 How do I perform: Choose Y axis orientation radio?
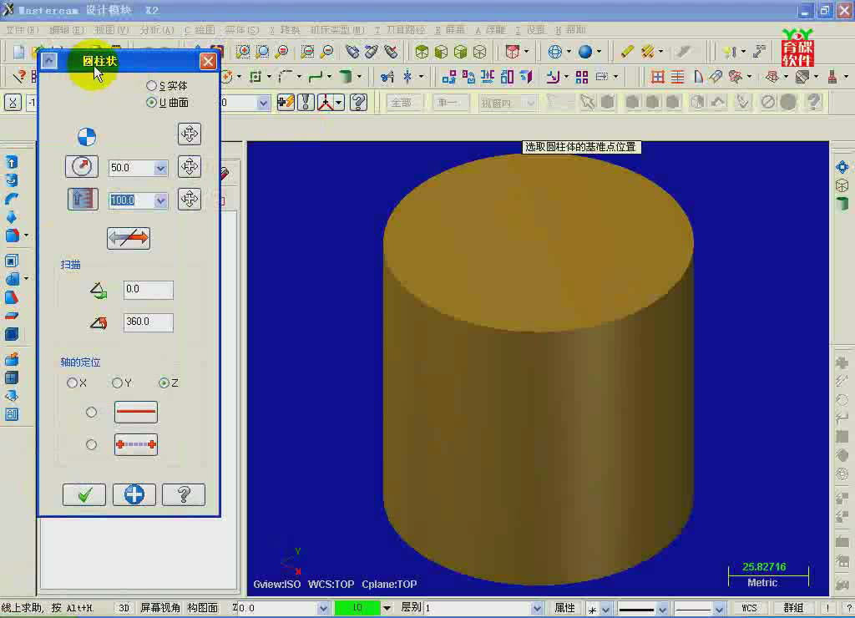click(117, 382)
